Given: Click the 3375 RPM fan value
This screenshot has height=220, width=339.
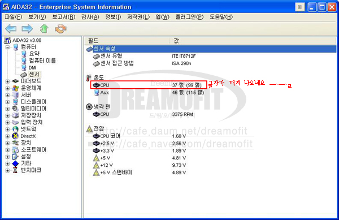Looking at the screenshot, I should coord(182,114).
